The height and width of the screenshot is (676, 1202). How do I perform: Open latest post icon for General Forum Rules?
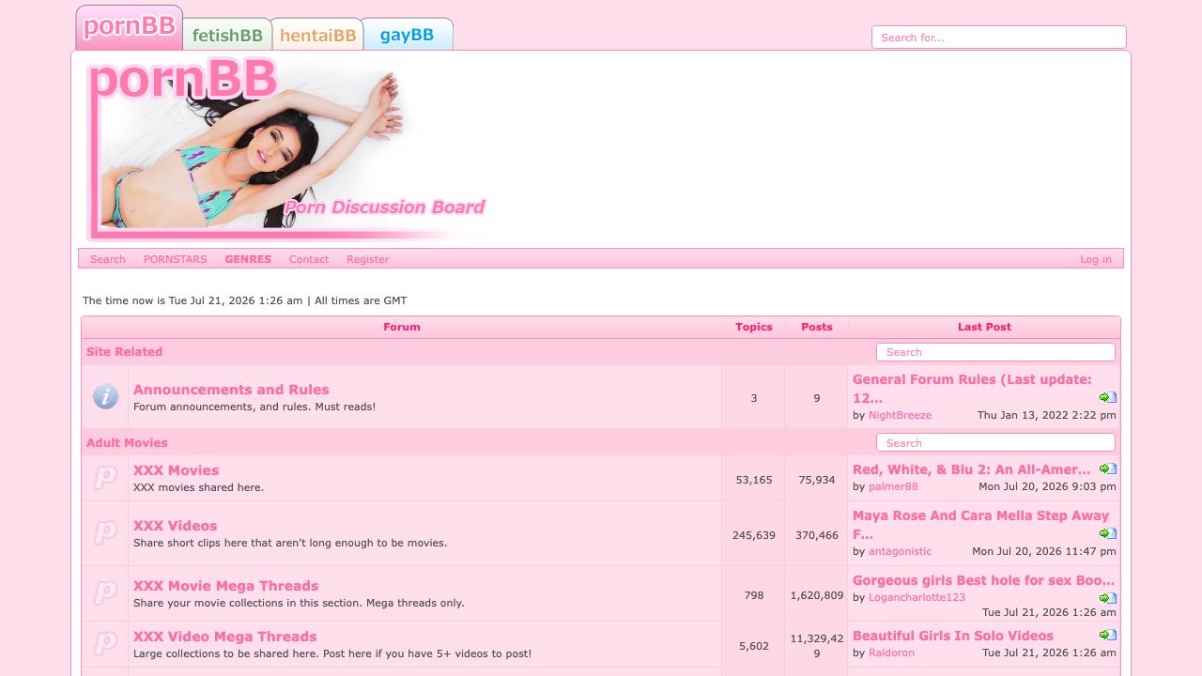[x=1108, y=397]
